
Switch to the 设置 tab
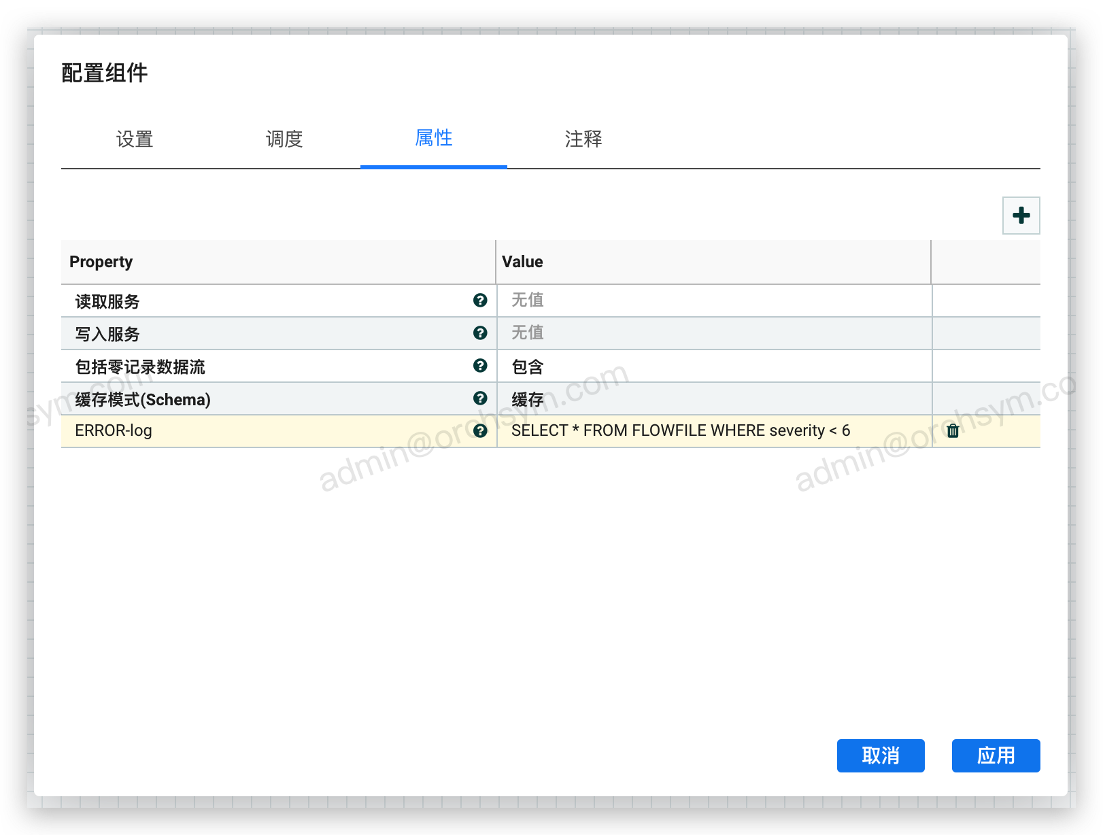pyautogui.click(x=135, y=139)
